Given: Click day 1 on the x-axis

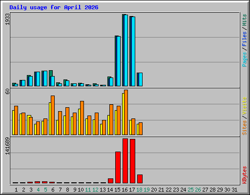Looking at the screenshot, I should pyautogui.click(x=16, y=190).
